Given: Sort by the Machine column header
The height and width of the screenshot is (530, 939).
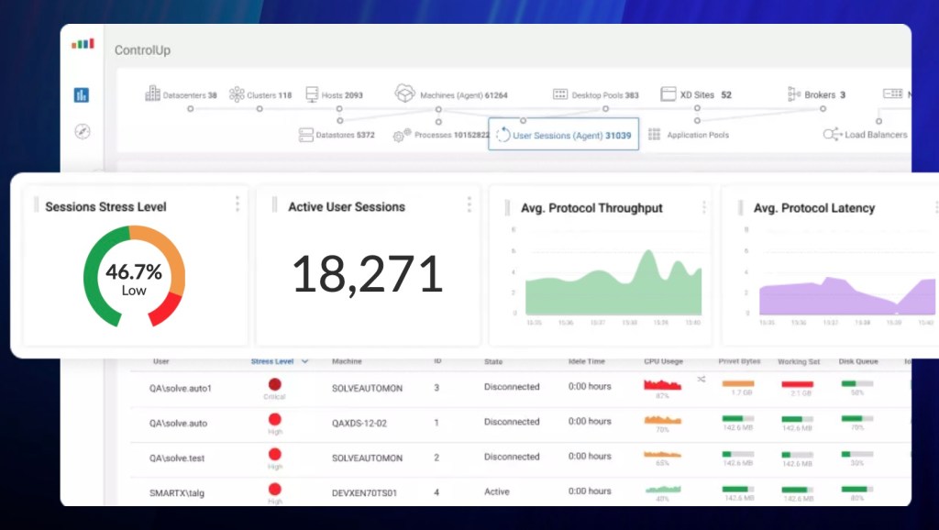Looking at the screenshot, I should (x=347, y=361).
